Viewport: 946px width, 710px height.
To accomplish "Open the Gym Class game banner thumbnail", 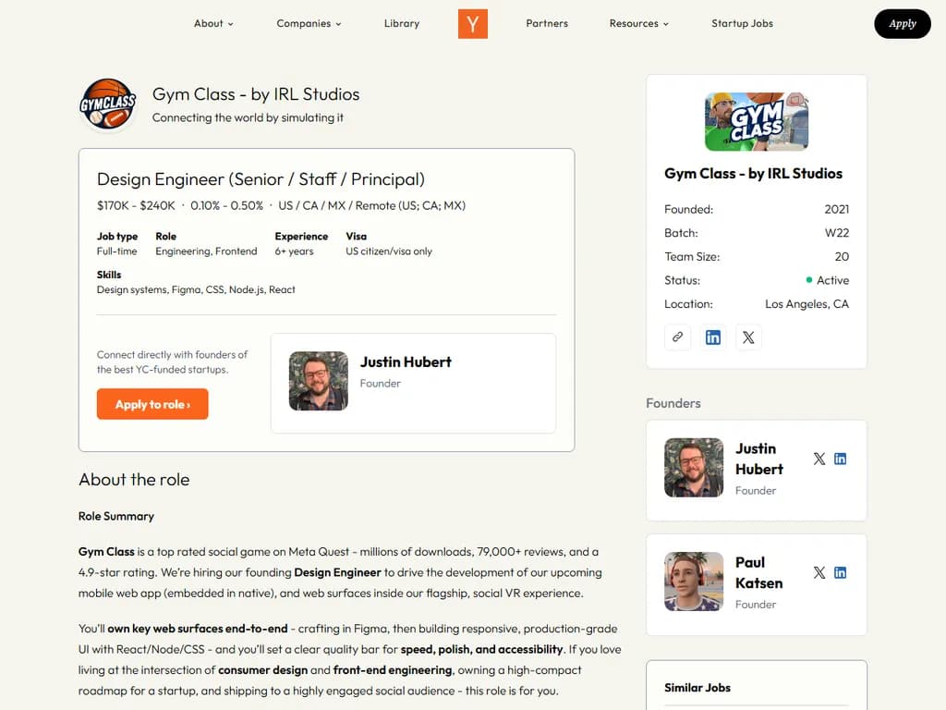I will (757, 121).
